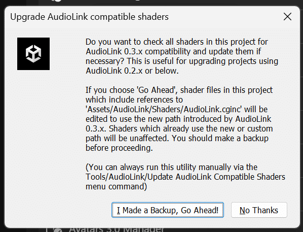Click the paragraph starting If you choose
Screen dimensions: 303x232
click(x=179, y=119)
